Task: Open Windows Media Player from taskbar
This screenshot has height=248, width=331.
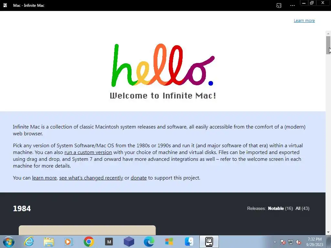Action: 69,242
